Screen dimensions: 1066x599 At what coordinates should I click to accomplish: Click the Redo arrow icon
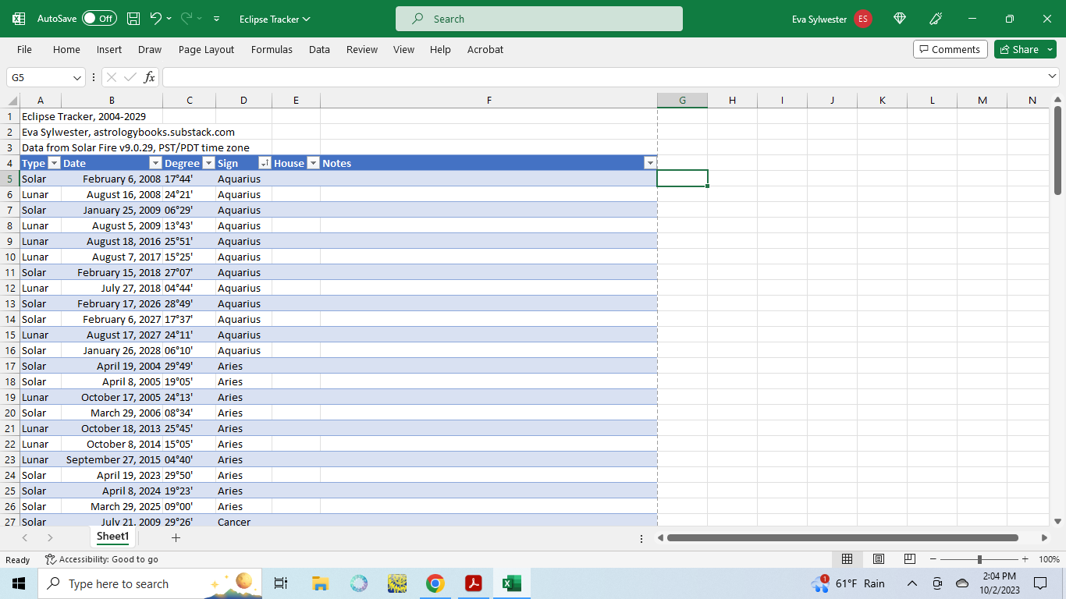(x=187, y=19)
